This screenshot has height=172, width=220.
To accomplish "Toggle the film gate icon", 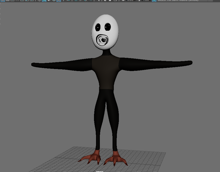I will 8,1.
